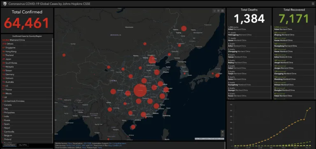
Task: Zoom in using the map plus button
Action: point(223,132)
